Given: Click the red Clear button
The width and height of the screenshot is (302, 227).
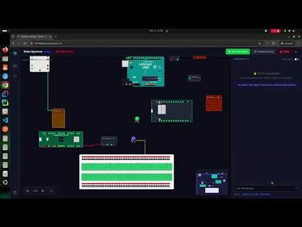Looking at the screenshot, I should point(284,52).
